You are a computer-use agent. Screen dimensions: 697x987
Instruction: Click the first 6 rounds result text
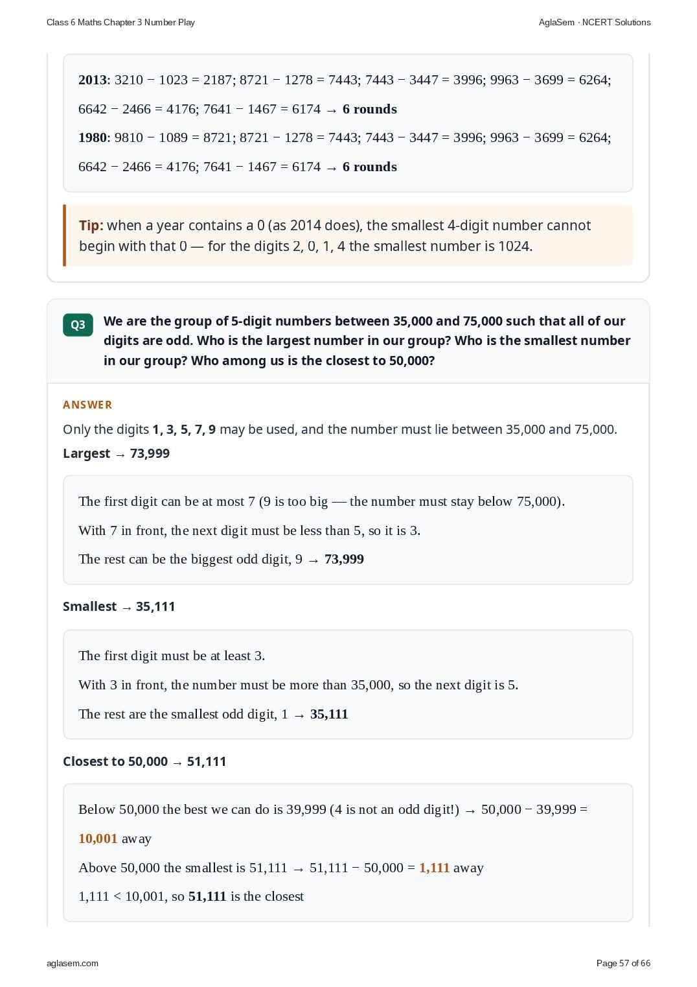click(x=369, y=109)
